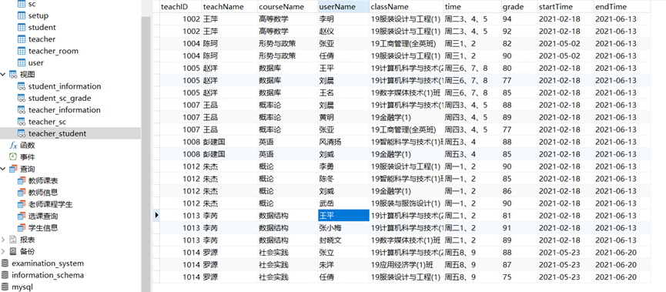Click the className cell 19应用经济学(1)班
Viewport: 666px width, 292px height.
(407, 265)
